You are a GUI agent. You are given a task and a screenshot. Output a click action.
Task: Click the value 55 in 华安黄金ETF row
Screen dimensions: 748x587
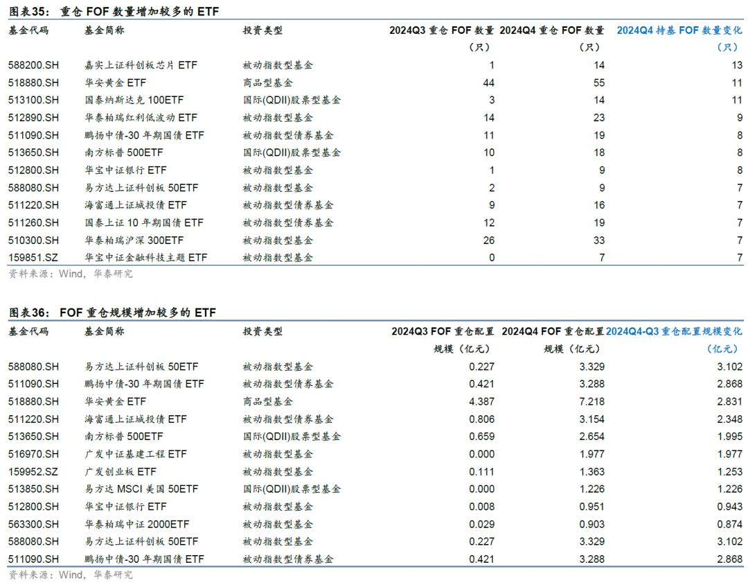pyautogui.click(x=598, y=83)
